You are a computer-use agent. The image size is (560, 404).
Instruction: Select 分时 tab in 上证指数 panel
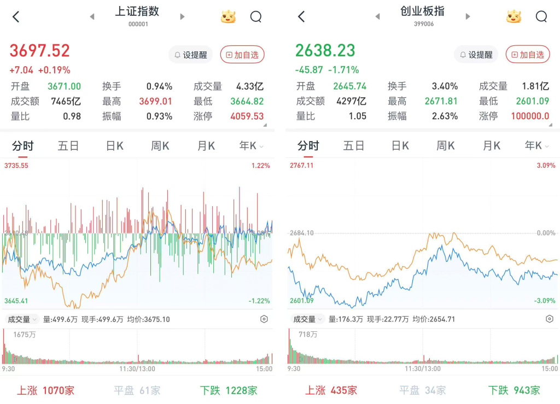coord(23,146)
